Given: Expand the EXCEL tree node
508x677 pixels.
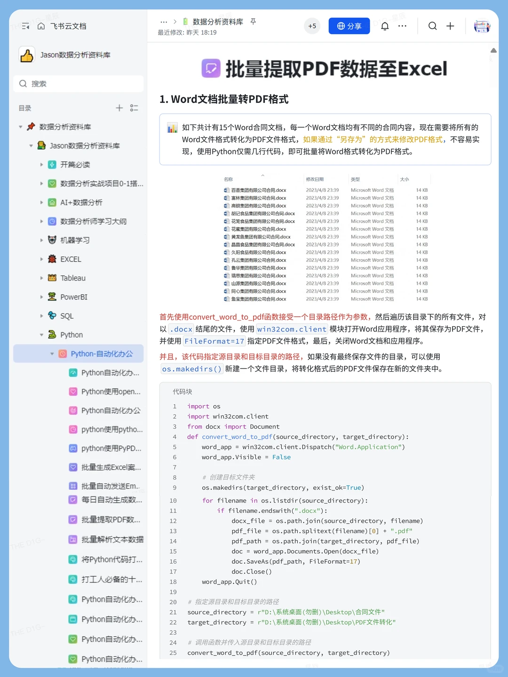Looking at the screenshot, I should [x=42, y=259].
